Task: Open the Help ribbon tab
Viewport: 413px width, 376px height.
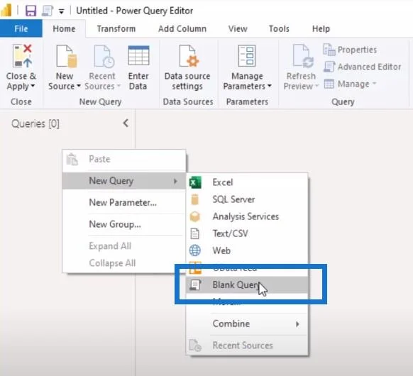Action: coord(321,28)
